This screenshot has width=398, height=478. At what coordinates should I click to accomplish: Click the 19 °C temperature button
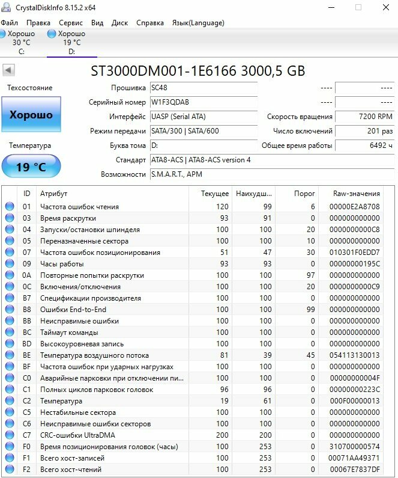(31, 166)
